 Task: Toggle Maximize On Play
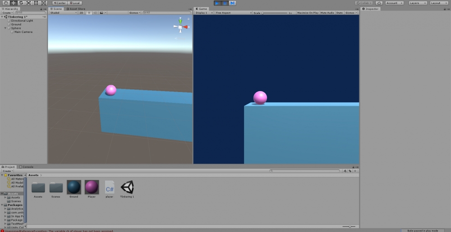pos(308,13)
